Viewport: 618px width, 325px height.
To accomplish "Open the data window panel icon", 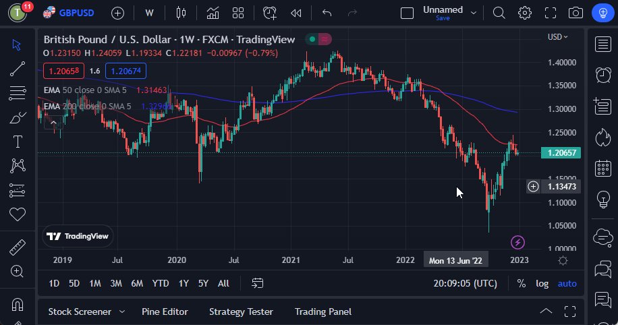I will coord(602,106).
